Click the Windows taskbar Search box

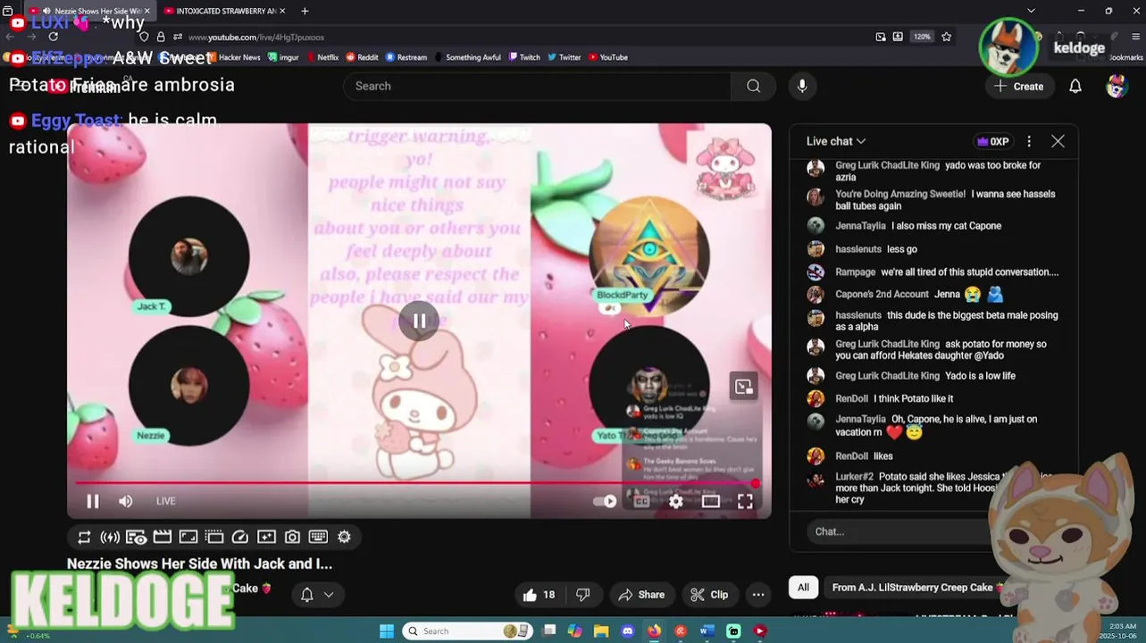[467, 630]
